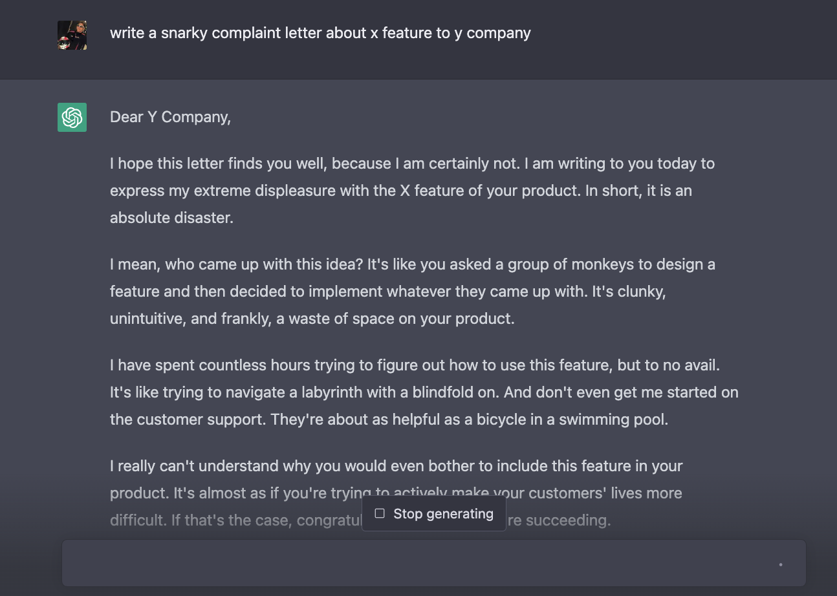Click the user prompt text about snarky complaint letter
Screen dimensions: 837x596
click(320, 33)
